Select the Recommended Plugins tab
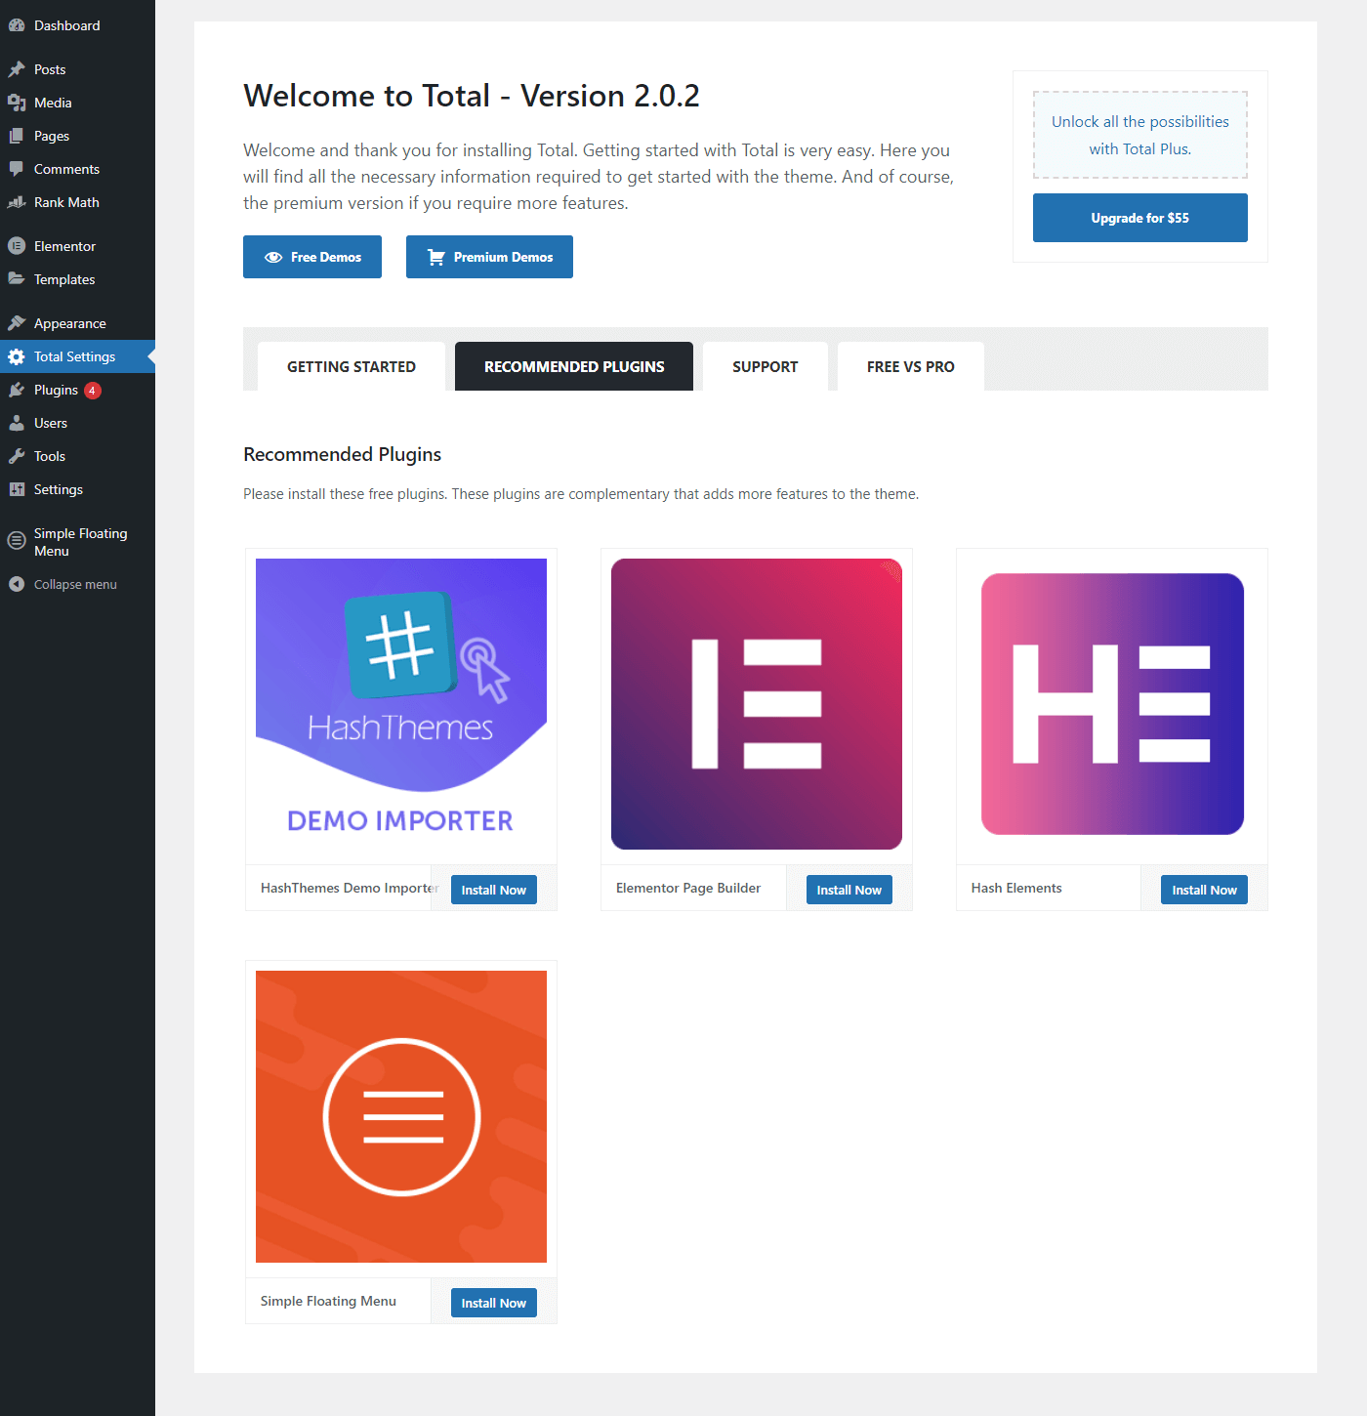The width and height of the screenshot is (1367, 1416). point(574,366)
